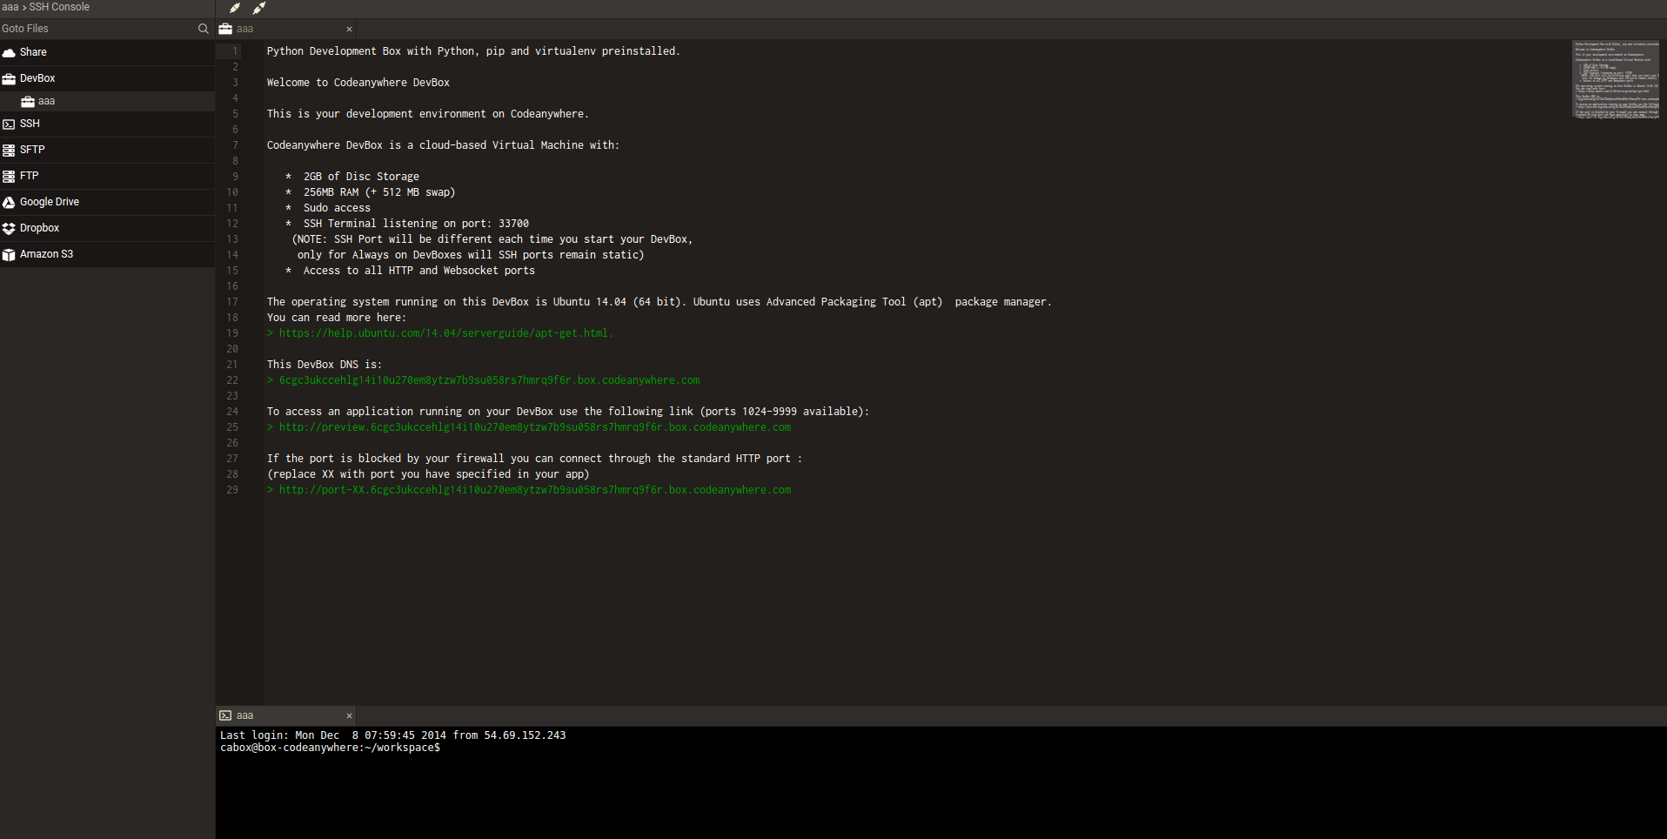Click the 'Welcome to Codeanywhere DevBox' line

pos(358,83)
